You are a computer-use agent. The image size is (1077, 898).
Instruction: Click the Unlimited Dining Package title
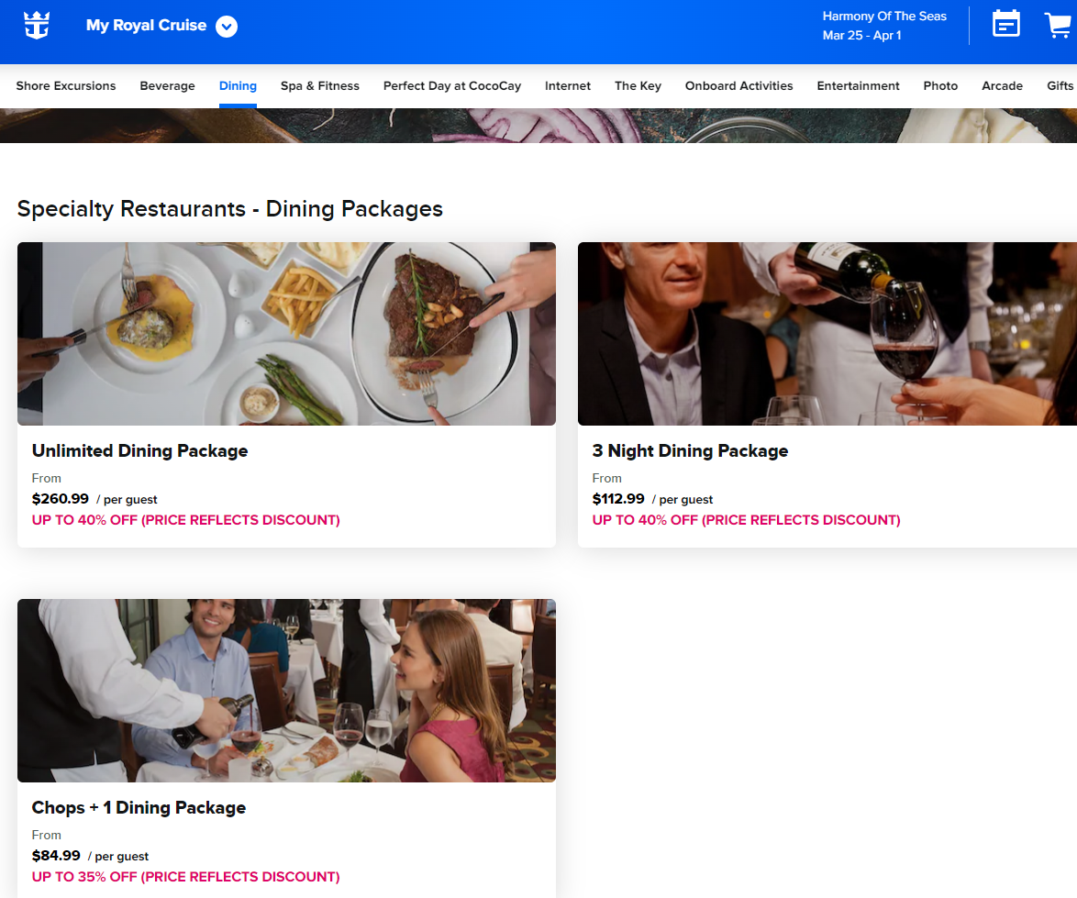click(x=140, y=451)
